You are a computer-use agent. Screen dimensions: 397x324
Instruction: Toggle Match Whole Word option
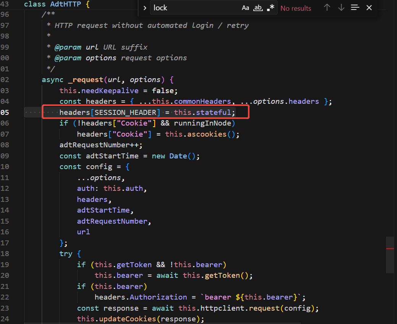point(258,8)
